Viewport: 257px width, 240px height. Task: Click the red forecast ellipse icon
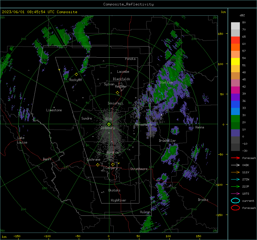click(x=235, y=208)
